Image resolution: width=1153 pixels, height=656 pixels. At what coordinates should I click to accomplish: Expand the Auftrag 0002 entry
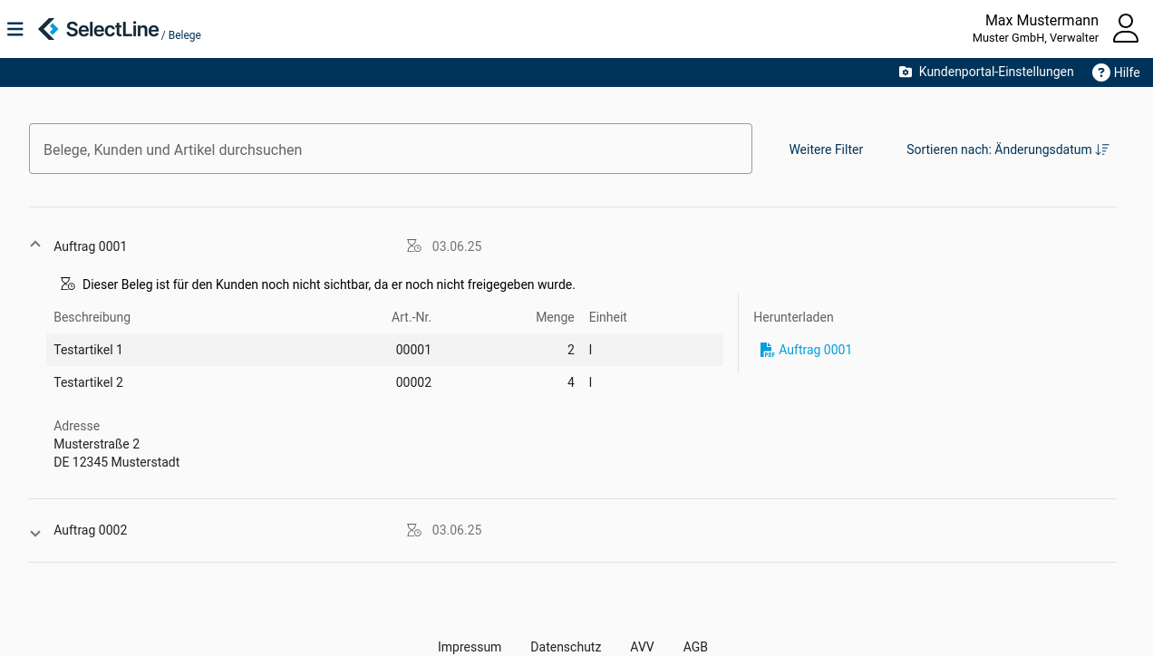pyautogui.click(x=35, y=533)
